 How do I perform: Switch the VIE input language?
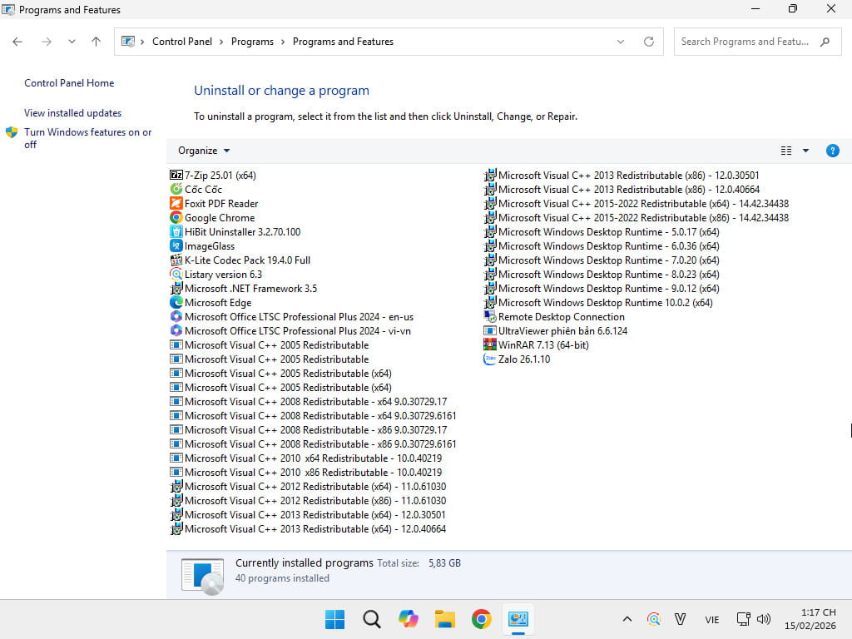[712, 619]
